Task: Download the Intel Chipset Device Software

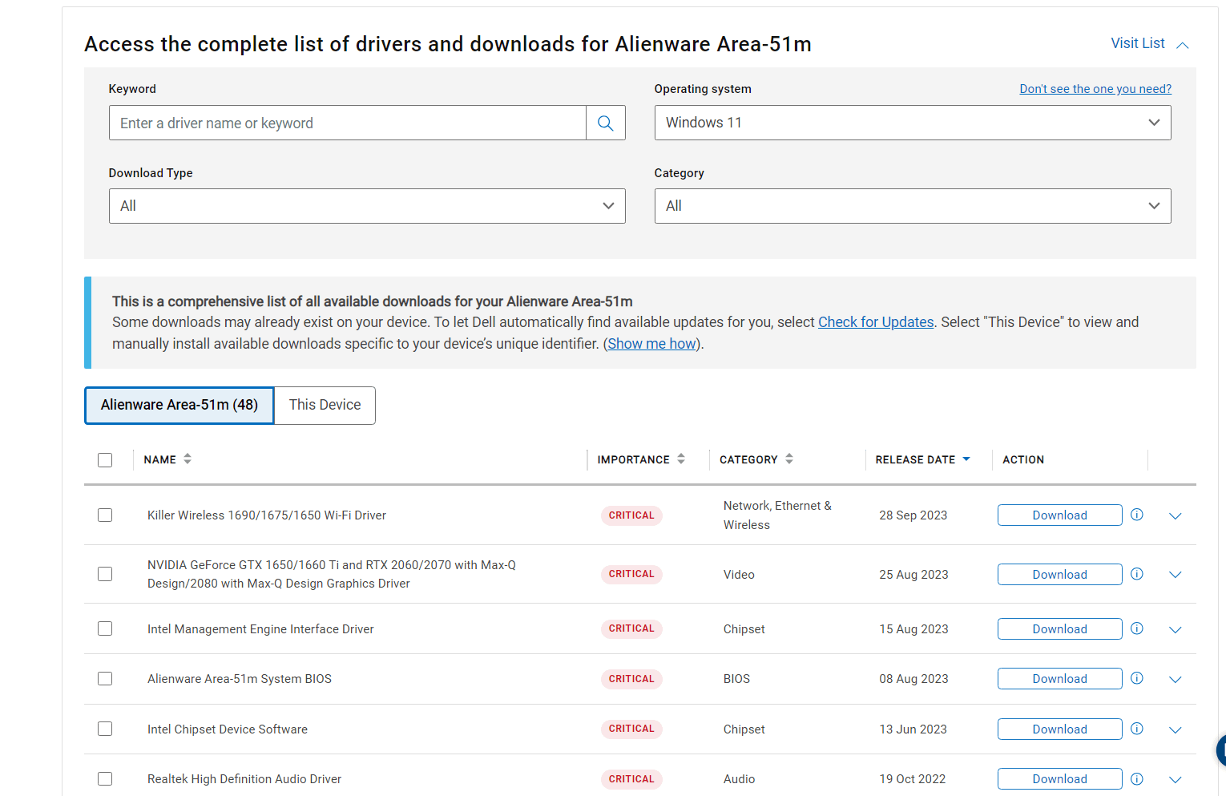Action: coord(1059,729)
